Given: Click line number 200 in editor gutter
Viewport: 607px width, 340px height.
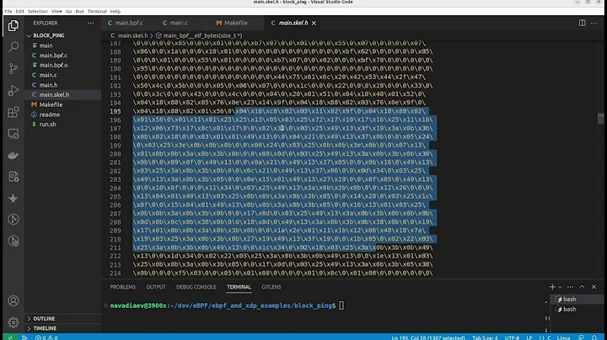Looking at the screenshot, I should (115, 154).
